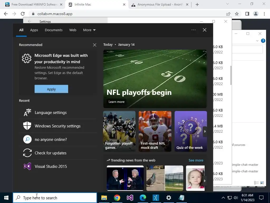Reload the collabvm.macos8.app page
Screen dimensions: 270x203
coord(23,14)
